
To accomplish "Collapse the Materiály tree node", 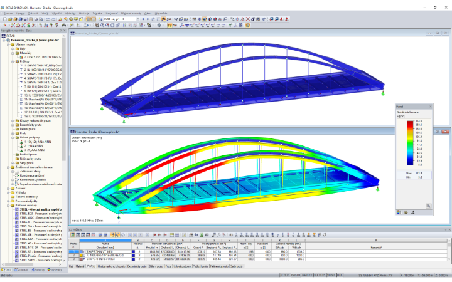I will [x=13, y=53].
